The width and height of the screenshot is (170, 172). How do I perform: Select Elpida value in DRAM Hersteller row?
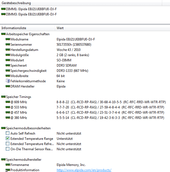[61, 86]
